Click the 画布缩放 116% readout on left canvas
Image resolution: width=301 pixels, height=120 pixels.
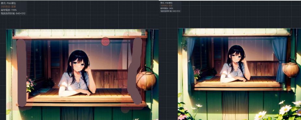[x=9, y=10]
